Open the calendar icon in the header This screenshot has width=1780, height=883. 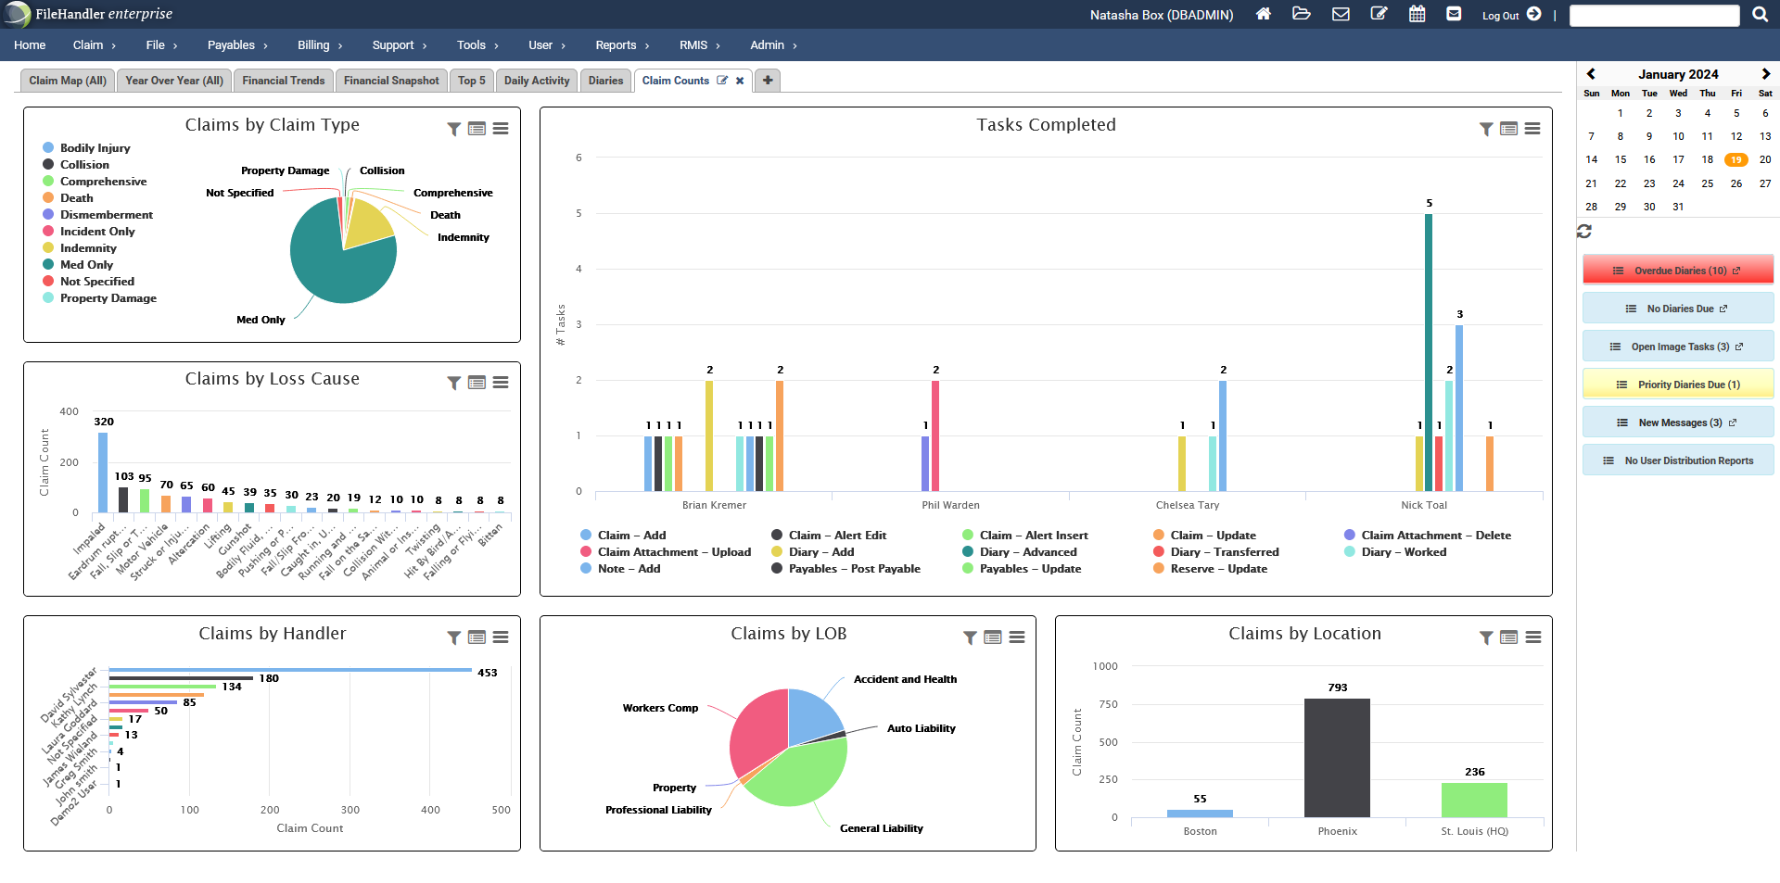pyautogui.click(x=1417, y=14)
